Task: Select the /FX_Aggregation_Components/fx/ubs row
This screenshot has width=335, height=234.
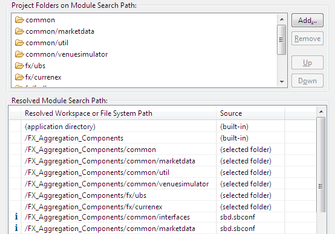Action: coord(163,195)
